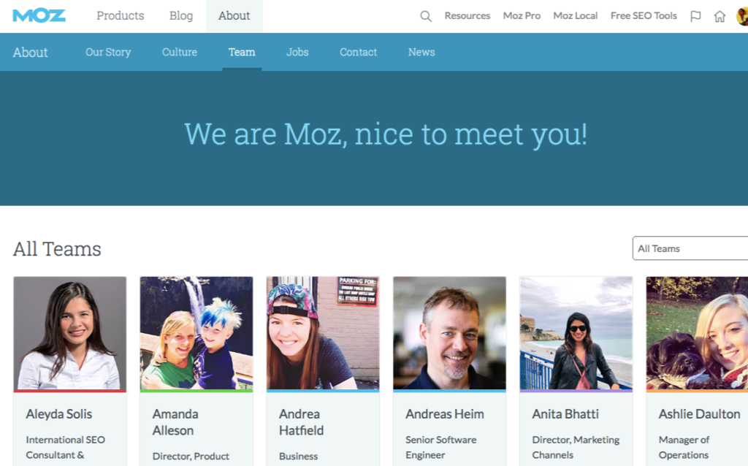Open the Contact tab
Screen dimensions: 748x466
(x=358, y=52)
